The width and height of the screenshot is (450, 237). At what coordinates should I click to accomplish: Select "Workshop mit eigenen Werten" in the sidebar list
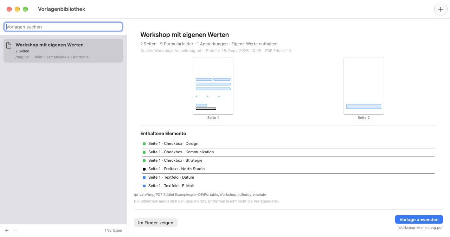click(x=63, y=51)
